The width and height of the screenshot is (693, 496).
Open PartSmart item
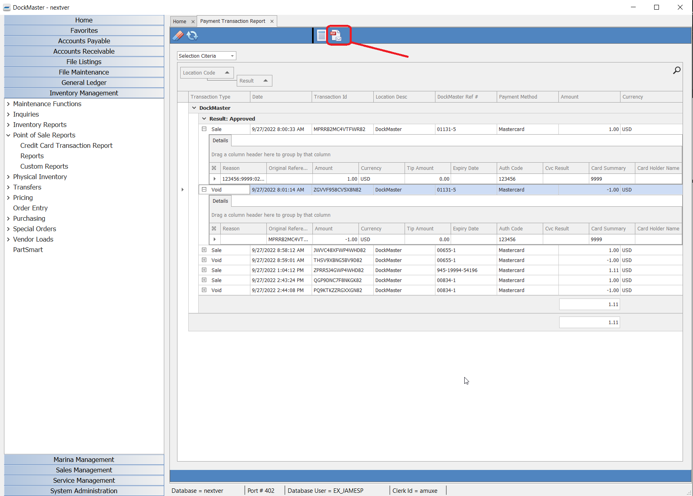coord(28,250)
